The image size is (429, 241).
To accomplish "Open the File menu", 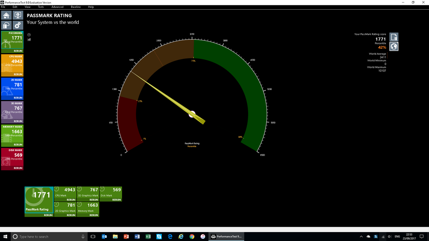I will click(3, 7).
